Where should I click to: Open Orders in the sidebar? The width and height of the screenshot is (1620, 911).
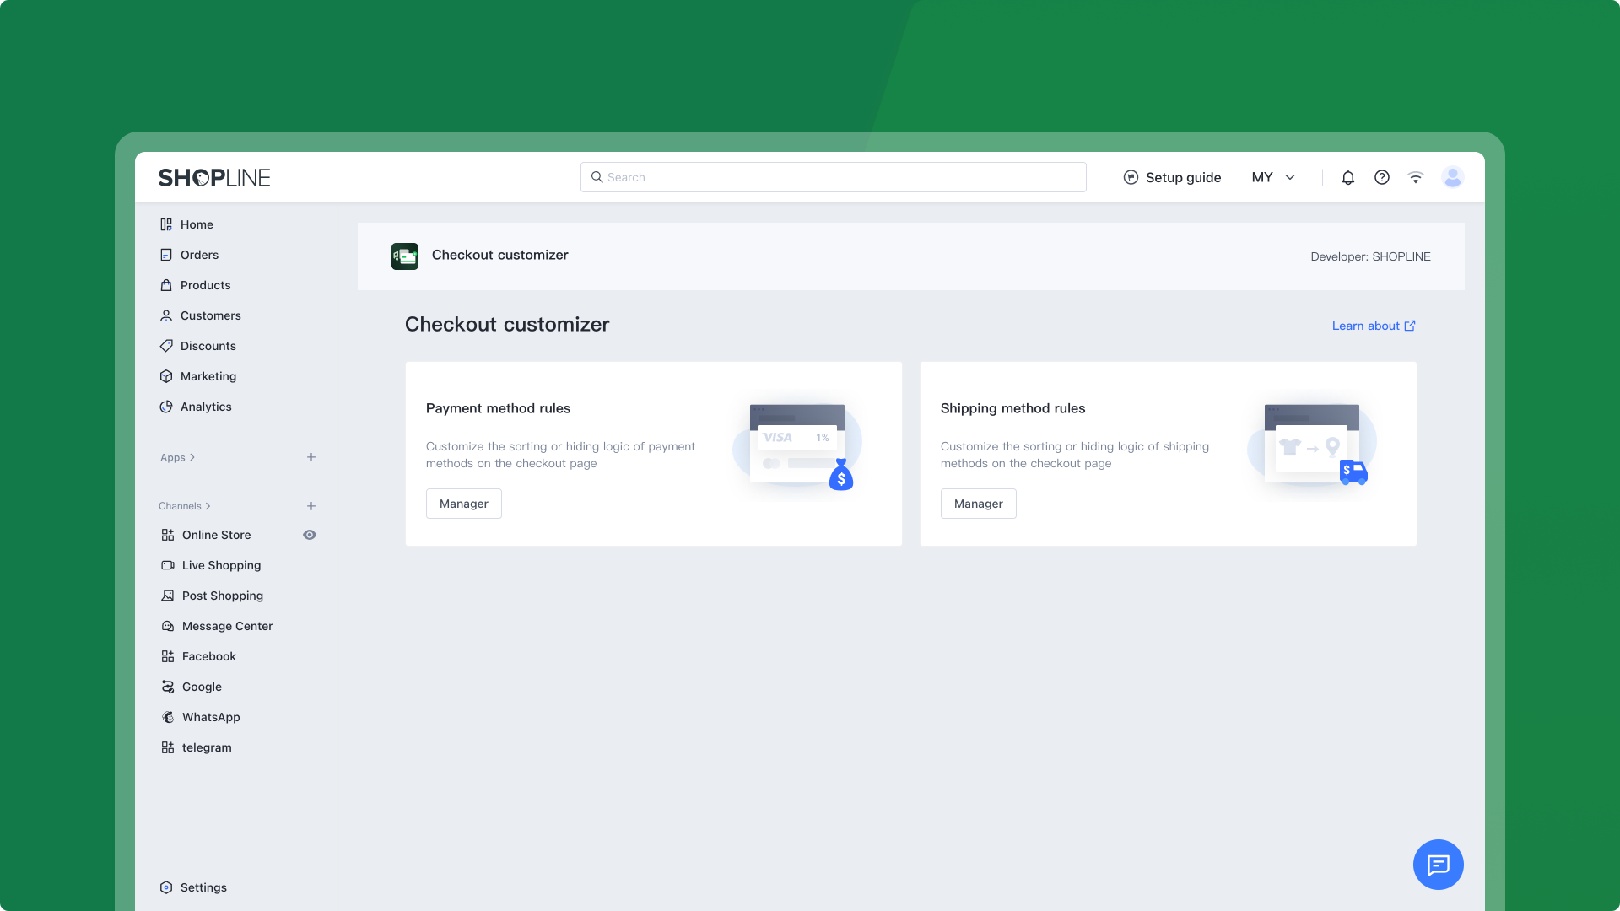coord(199,255)
